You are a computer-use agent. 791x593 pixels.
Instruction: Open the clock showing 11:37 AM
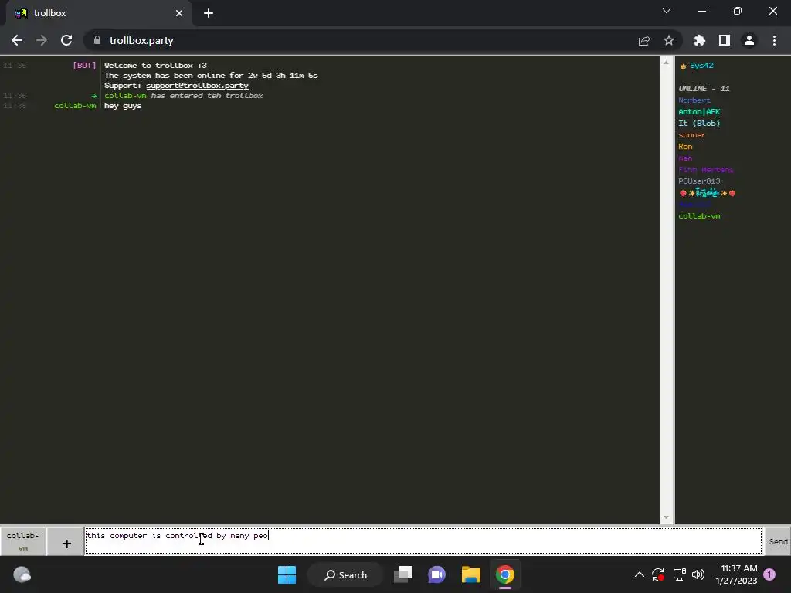tap(736, 574)
